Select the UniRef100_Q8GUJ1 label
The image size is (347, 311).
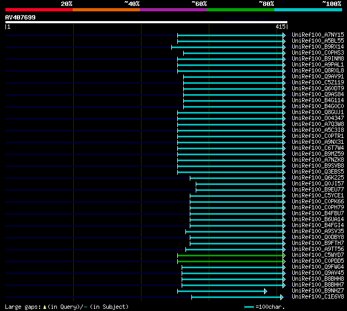pos(318,113)
